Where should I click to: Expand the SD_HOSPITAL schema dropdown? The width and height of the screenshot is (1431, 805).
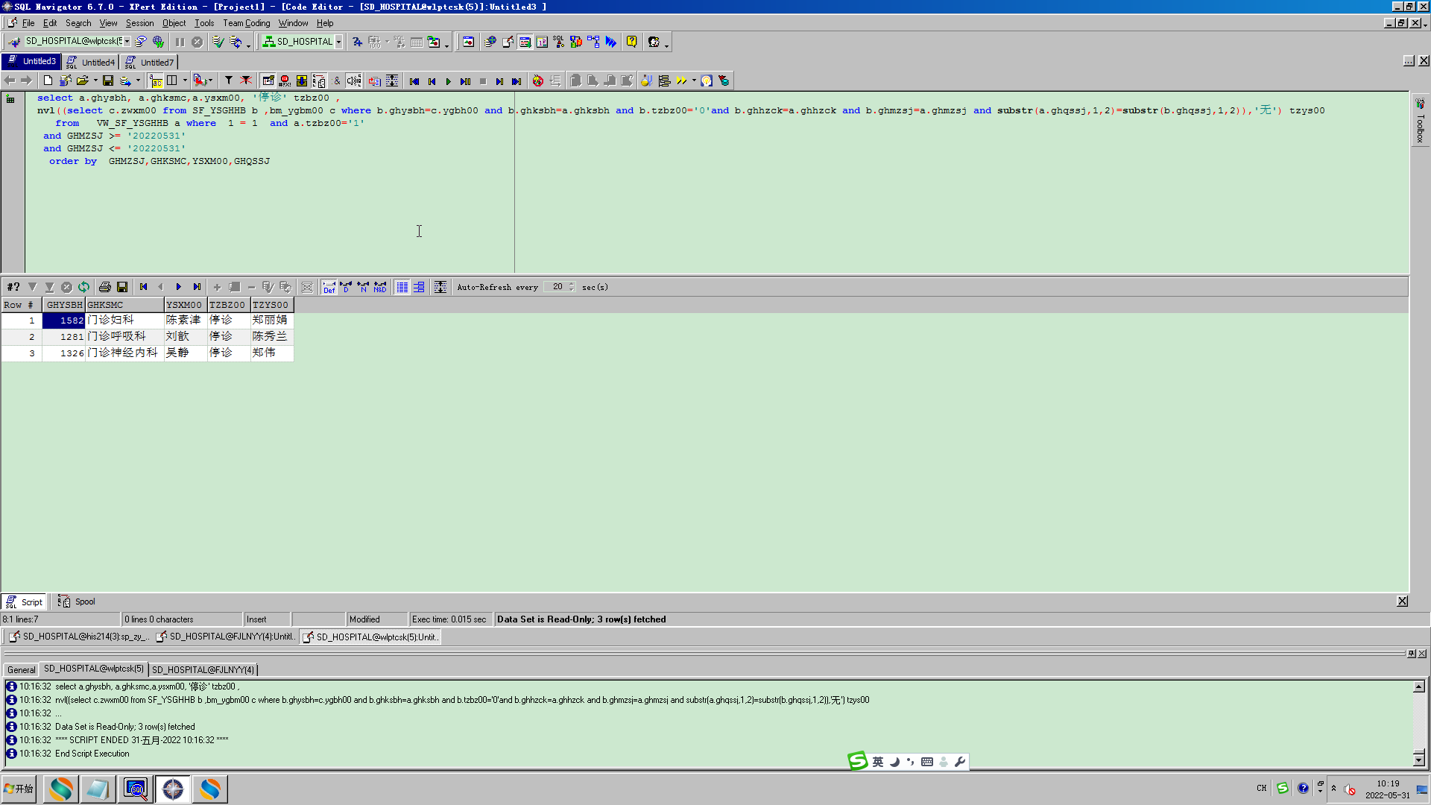click(338, 42)
